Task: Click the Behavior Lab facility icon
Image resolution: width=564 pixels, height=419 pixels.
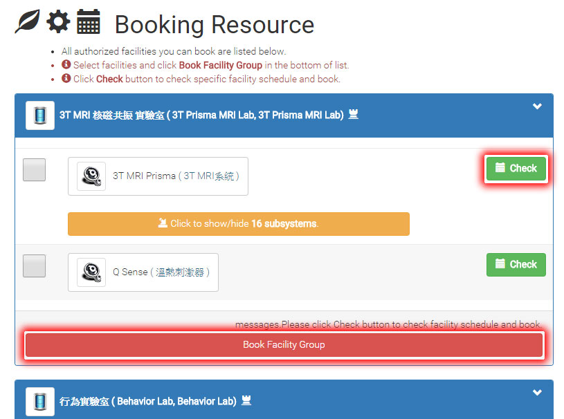Action: click(x=40, y=402)
